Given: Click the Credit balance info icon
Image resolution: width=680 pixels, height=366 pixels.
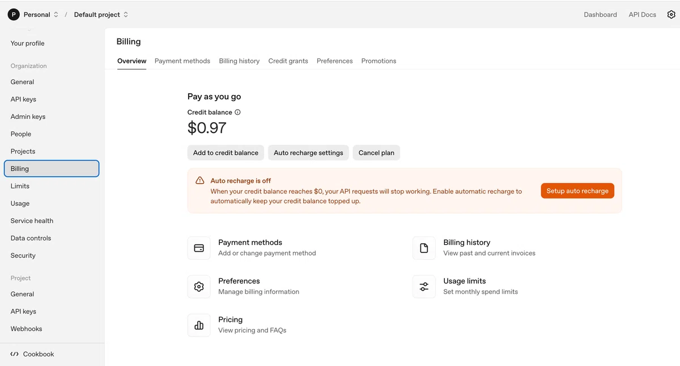Looking at the screenshot, I should point(237,112).
